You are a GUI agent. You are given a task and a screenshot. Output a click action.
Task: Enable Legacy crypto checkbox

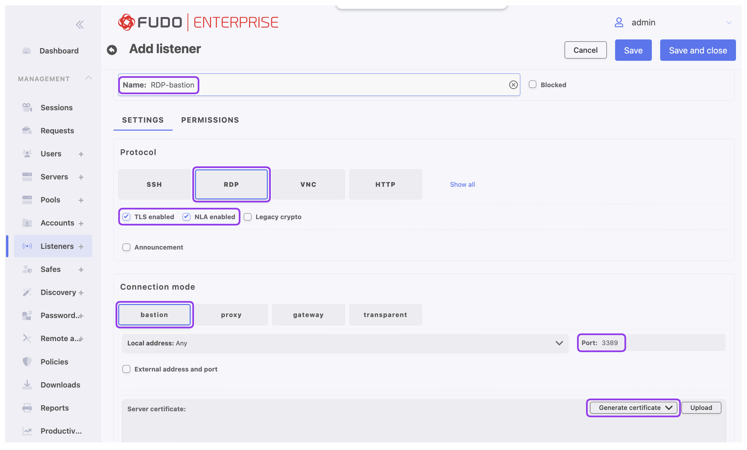247,217
